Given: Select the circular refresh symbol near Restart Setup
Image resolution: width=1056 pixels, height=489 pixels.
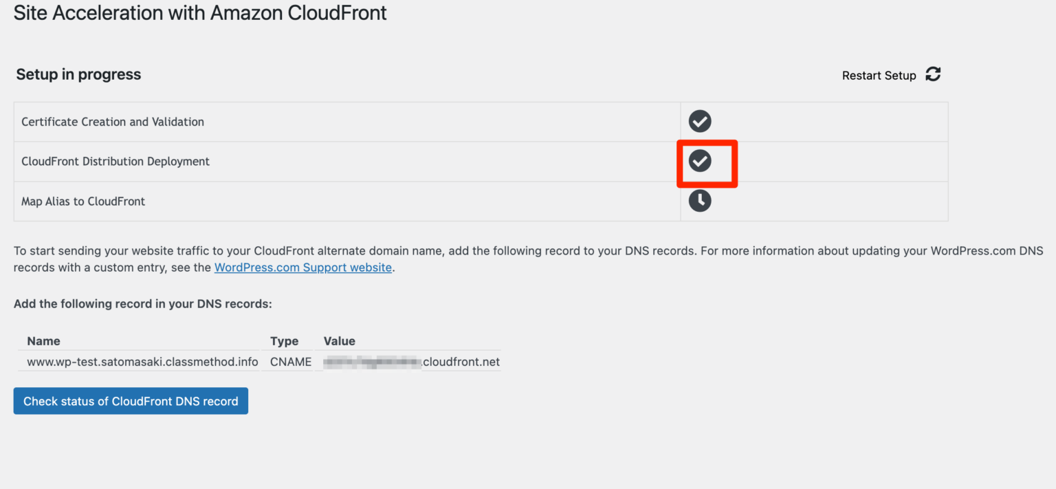Looking at the screenshot, I should click(933, 74).
